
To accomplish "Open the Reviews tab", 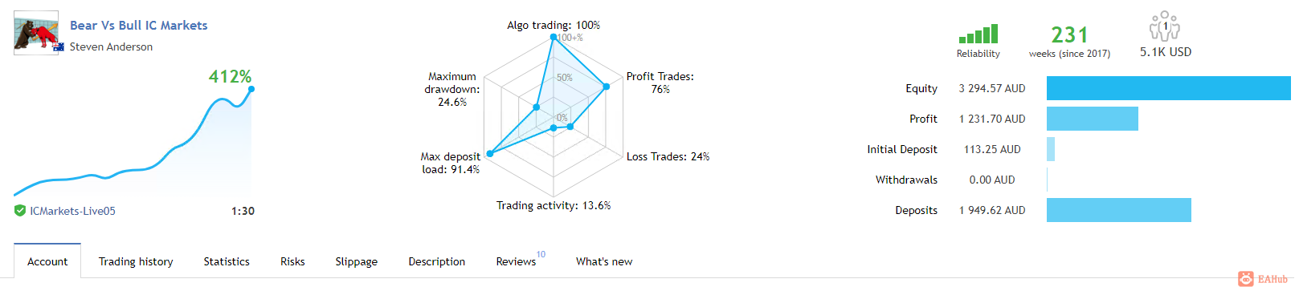I will 516,261.
